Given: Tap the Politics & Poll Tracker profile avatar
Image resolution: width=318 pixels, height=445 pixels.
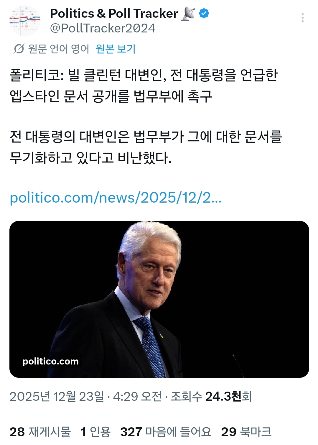Looking at the screenshot, I should point(25,21).
